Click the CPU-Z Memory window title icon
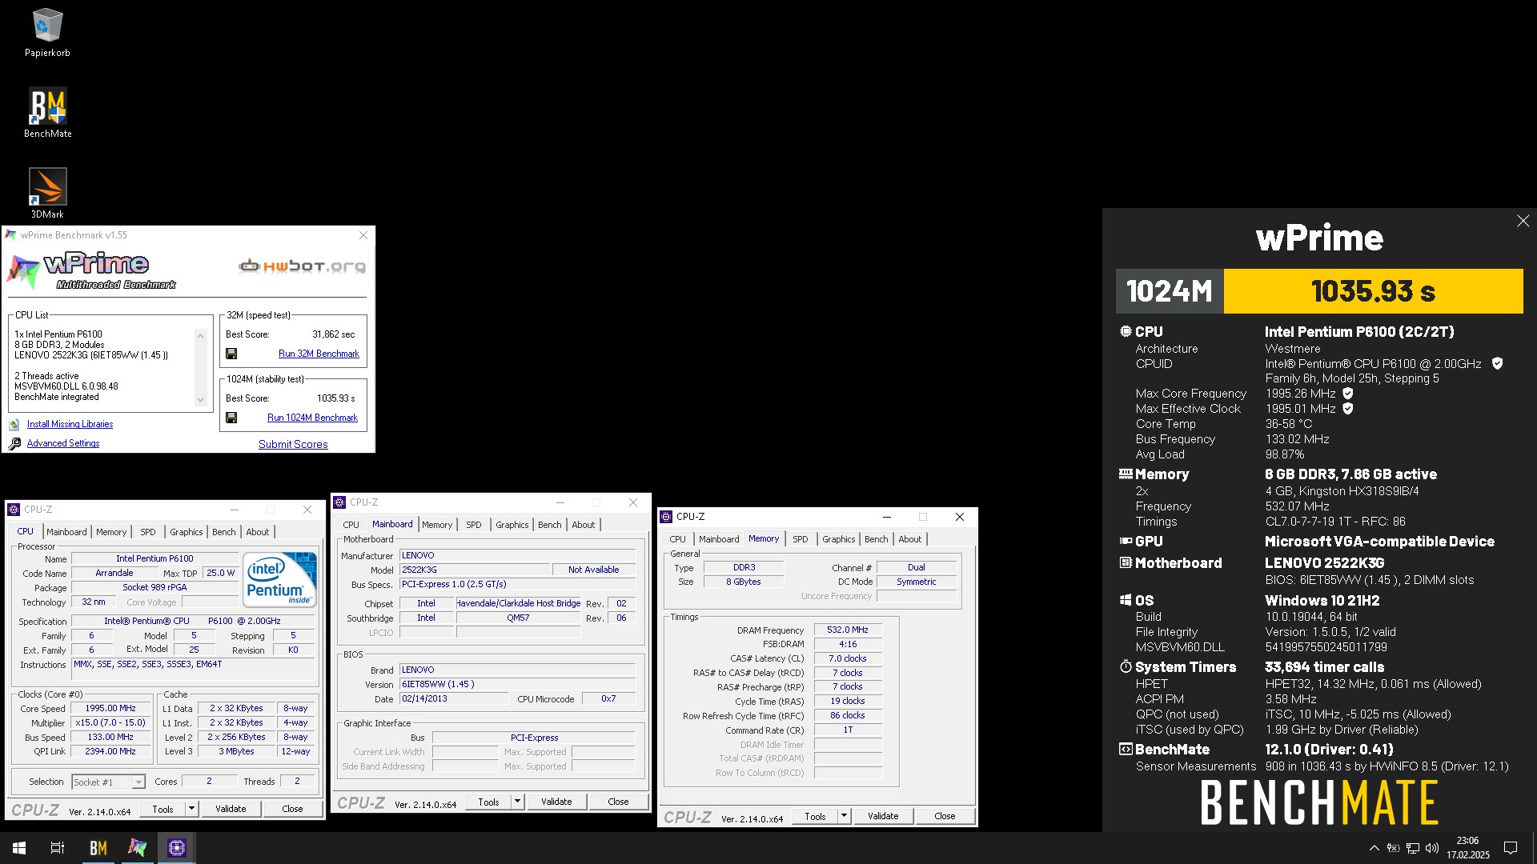 [x=666, y=517]
